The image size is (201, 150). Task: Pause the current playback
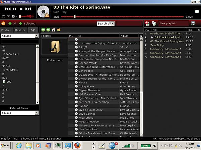(x=15, y=9)
